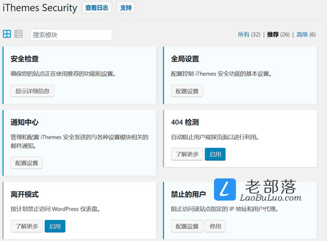Click 配置设置 in 通知中心 card
This screenshot has width=327, height=241.
point(27,163)
